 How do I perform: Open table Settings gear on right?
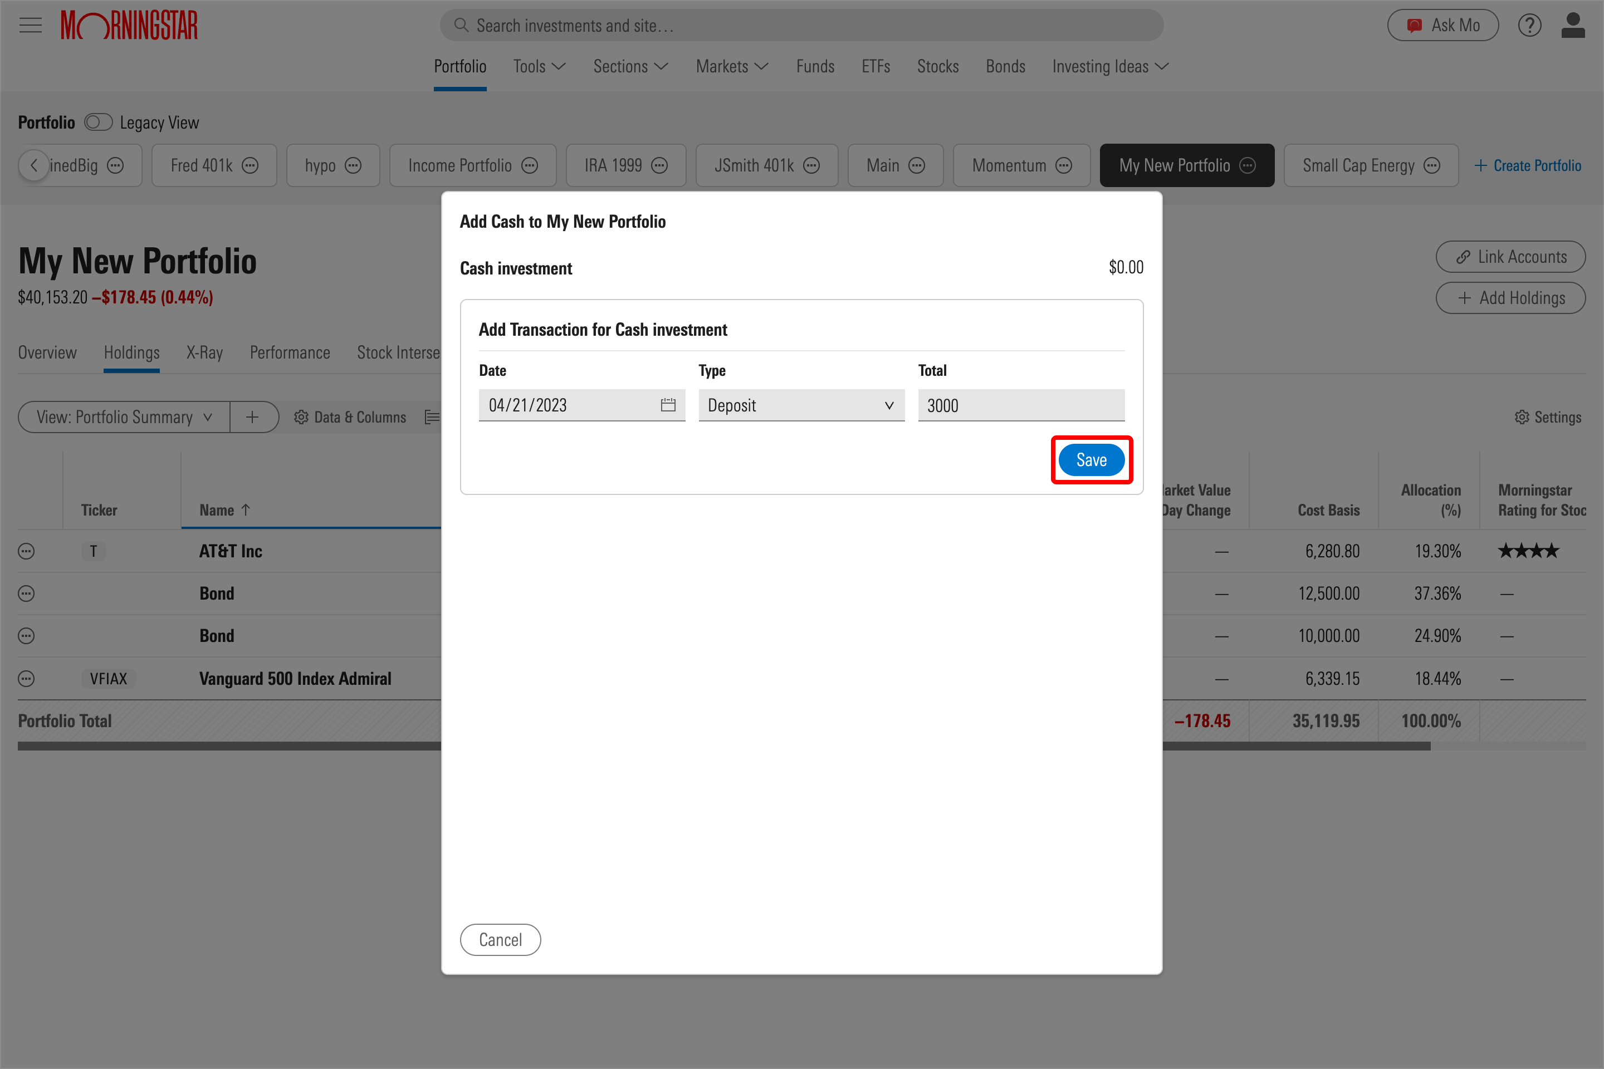point(1521,417)
